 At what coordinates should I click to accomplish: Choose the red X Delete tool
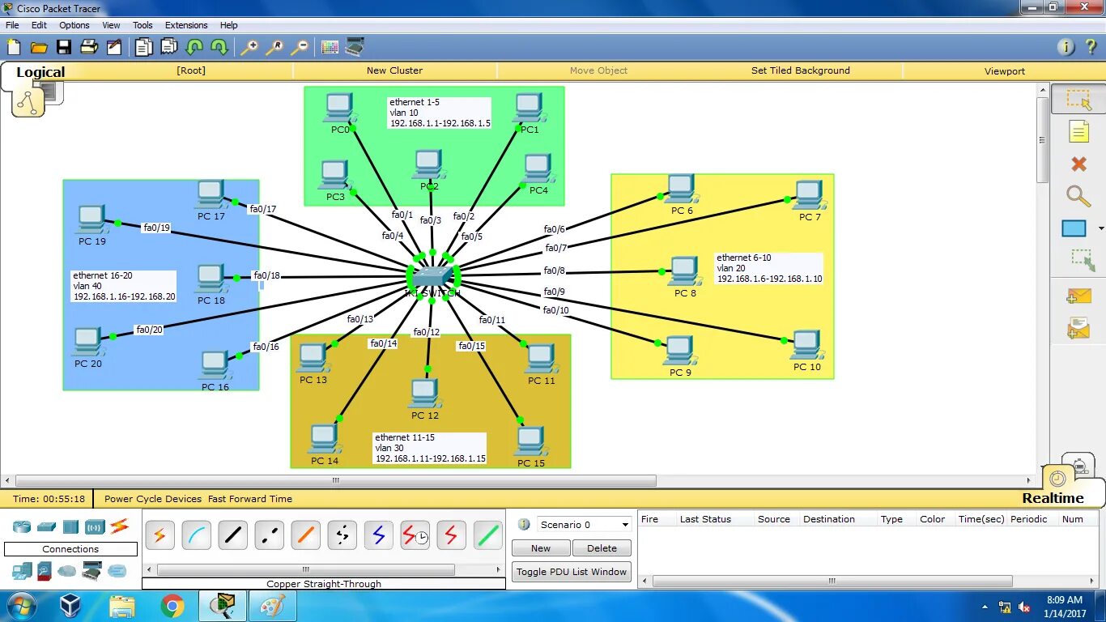click(x=1078, y=164)
